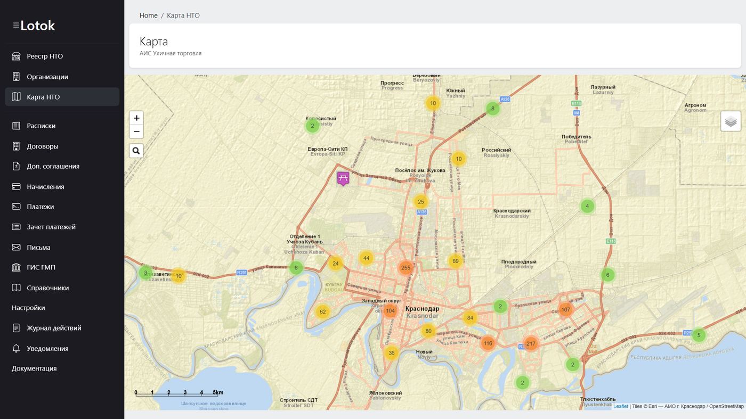746x419 pixels.
Task: Open the map layers control
Action: click(x=731, y=121)
